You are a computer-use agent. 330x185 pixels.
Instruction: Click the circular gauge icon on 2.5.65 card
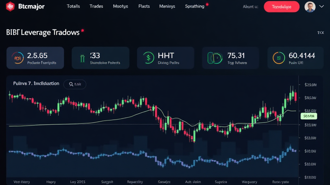click(18, 58)
